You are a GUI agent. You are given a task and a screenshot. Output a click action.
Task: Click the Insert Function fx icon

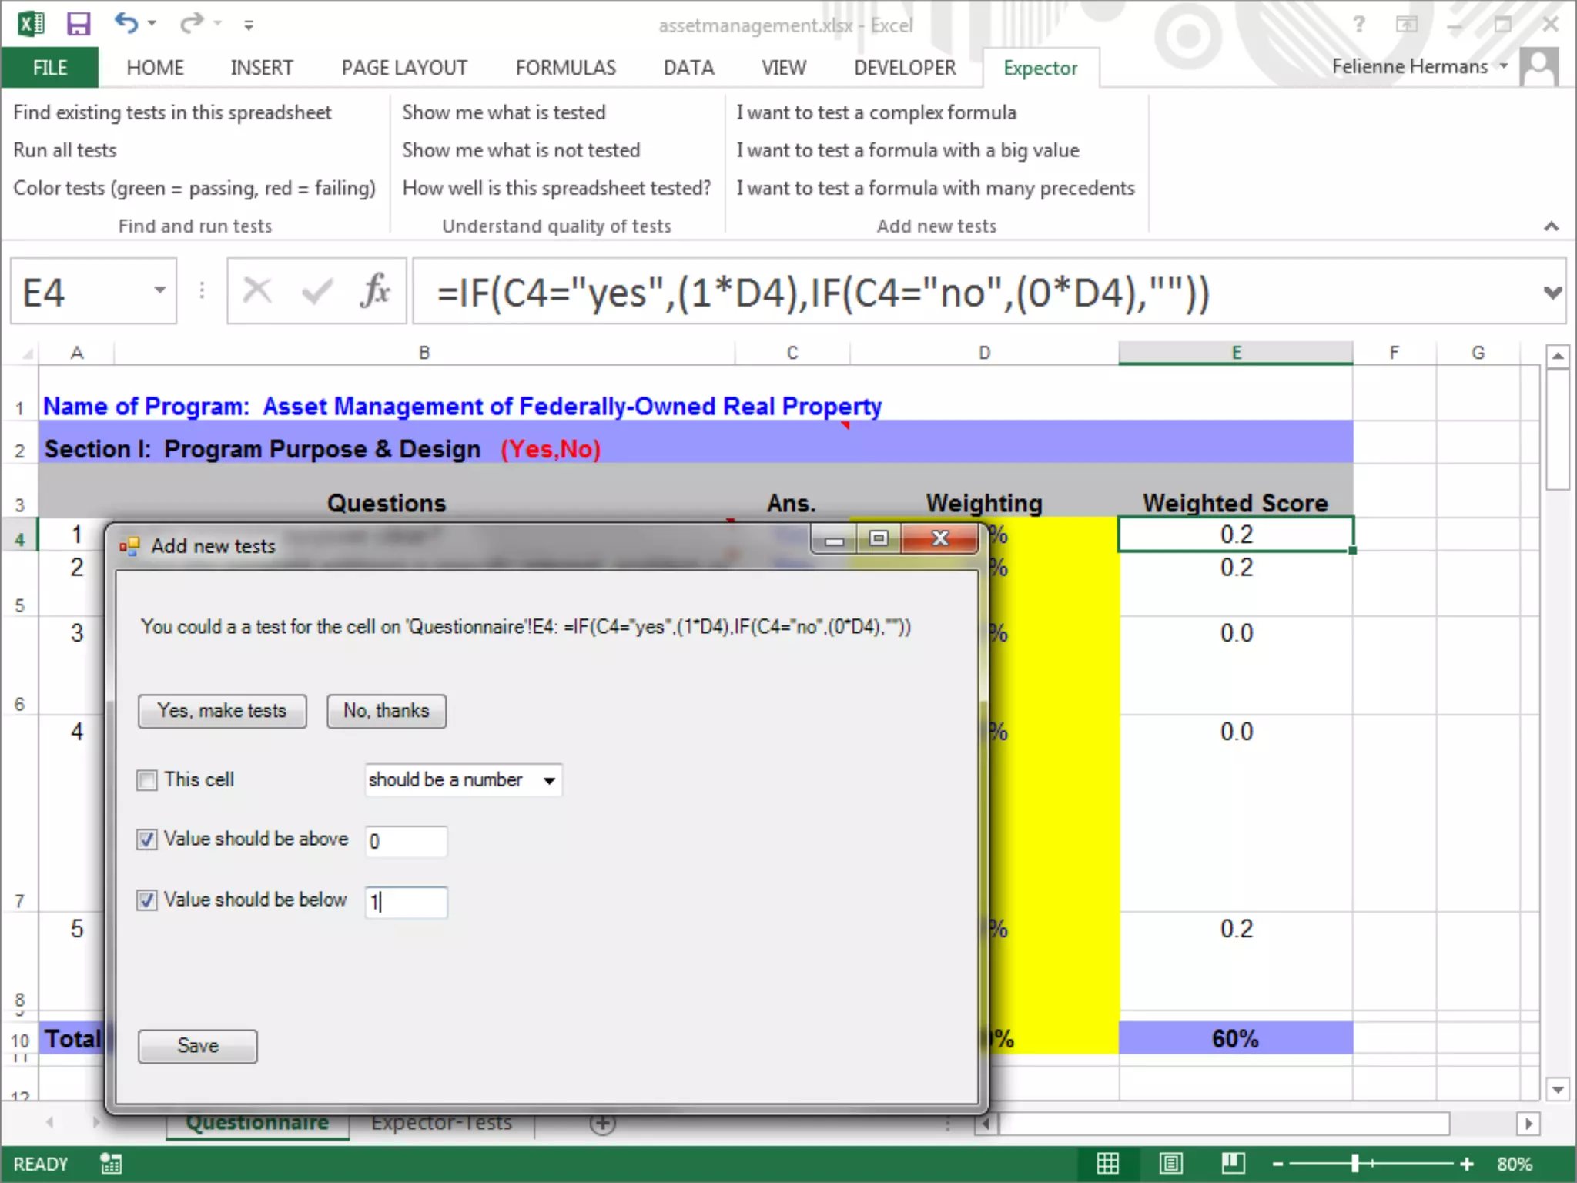(x=375, y=292)
